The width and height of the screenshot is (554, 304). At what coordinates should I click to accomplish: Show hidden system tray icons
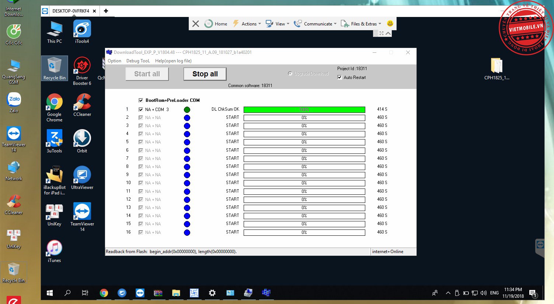[x=448, y=293]
